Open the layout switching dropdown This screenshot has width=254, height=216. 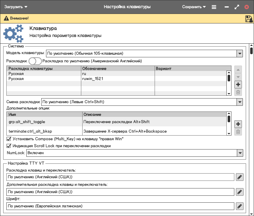point(240,102)
